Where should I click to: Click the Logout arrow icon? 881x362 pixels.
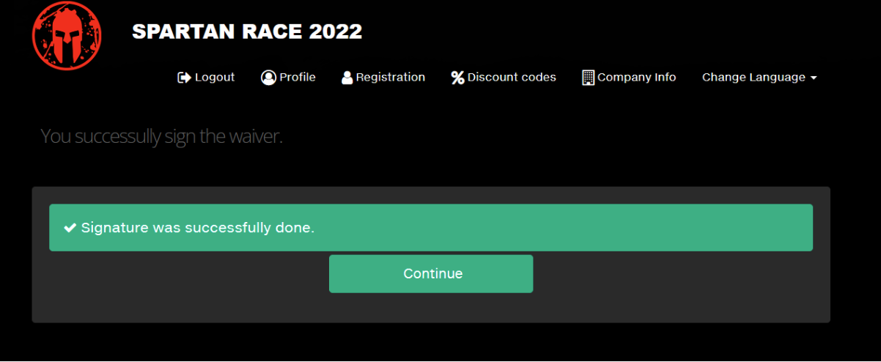pos(184,77)
